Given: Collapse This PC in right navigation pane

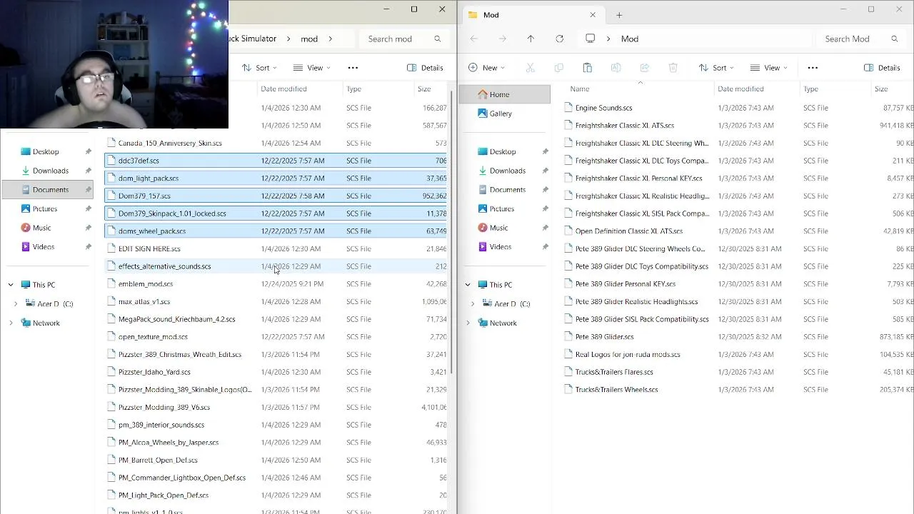Looking at the screenshot, I should 468,285.
